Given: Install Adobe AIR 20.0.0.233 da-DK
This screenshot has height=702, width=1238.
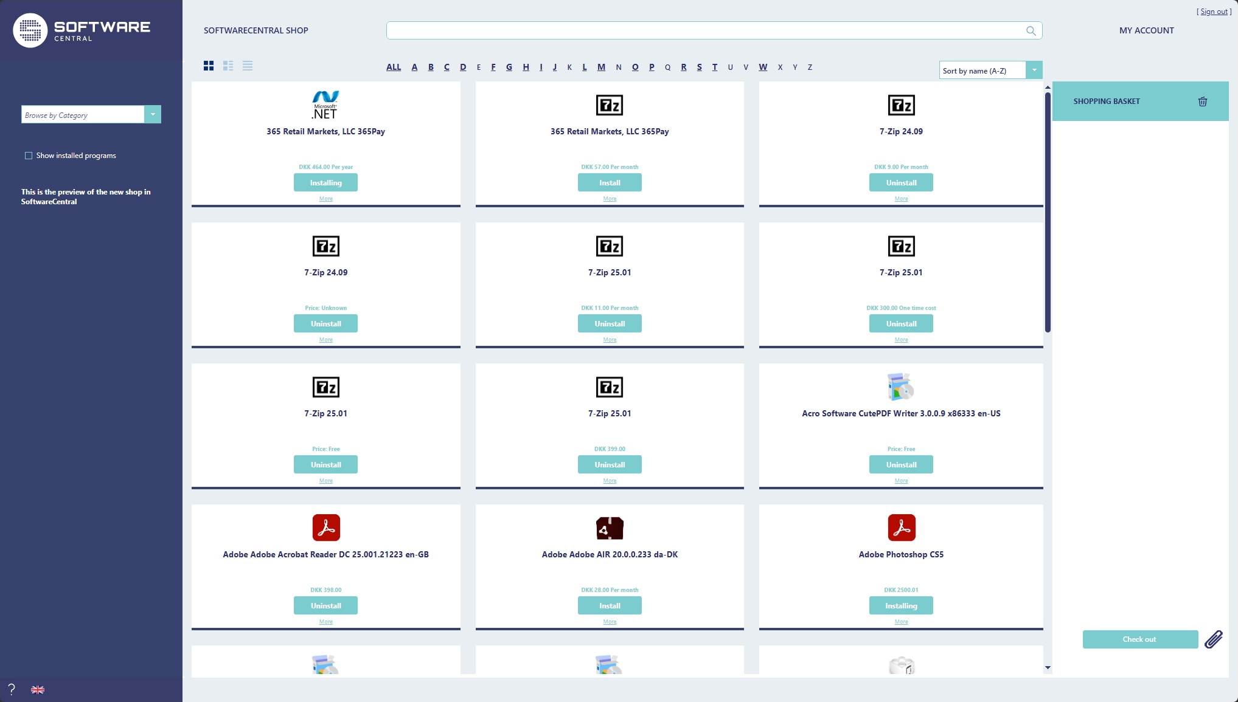Looking at the screenshot, I should pyautogui.click(x=610, y=605).
